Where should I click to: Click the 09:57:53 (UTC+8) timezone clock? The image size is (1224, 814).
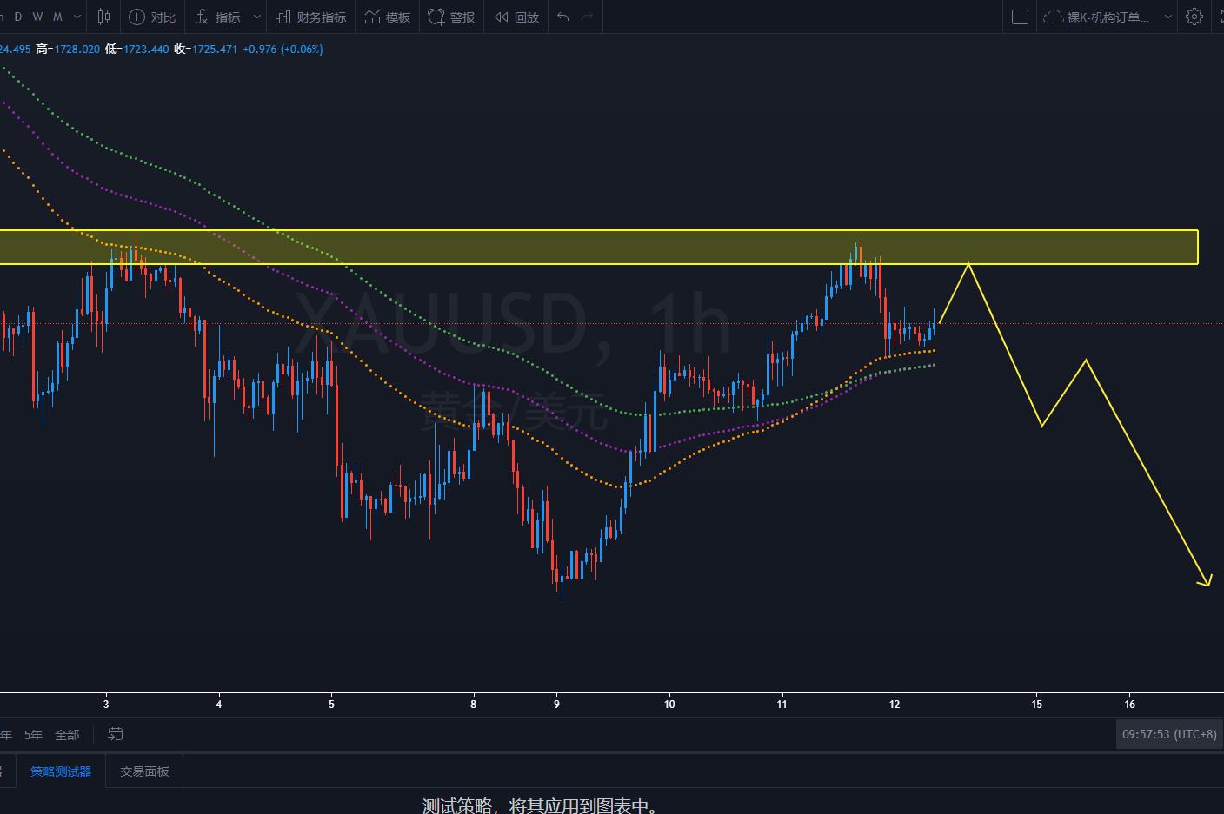tap(1169, 734)
